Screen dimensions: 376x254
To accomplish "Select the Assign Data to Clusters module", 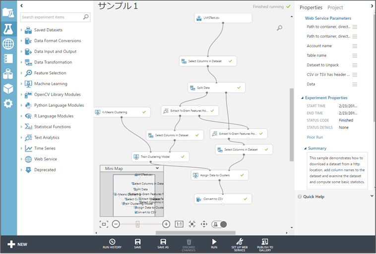I will 220,175.
